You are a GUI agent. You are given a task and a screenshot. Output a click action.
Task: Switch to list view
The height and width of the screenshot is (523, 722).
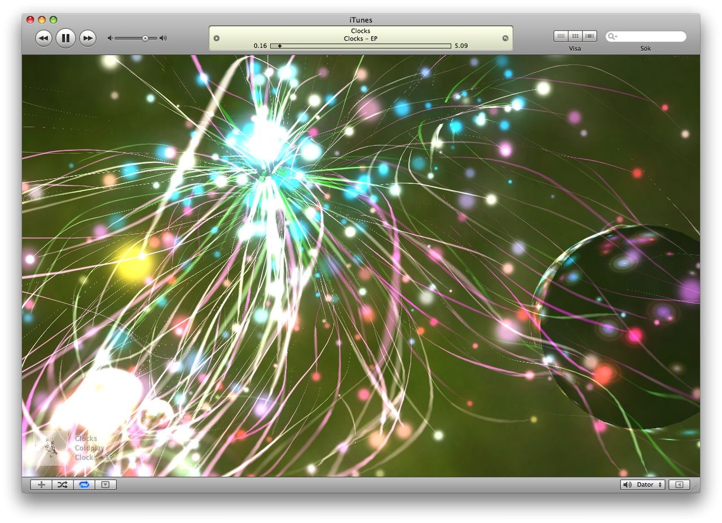[561, 36]
